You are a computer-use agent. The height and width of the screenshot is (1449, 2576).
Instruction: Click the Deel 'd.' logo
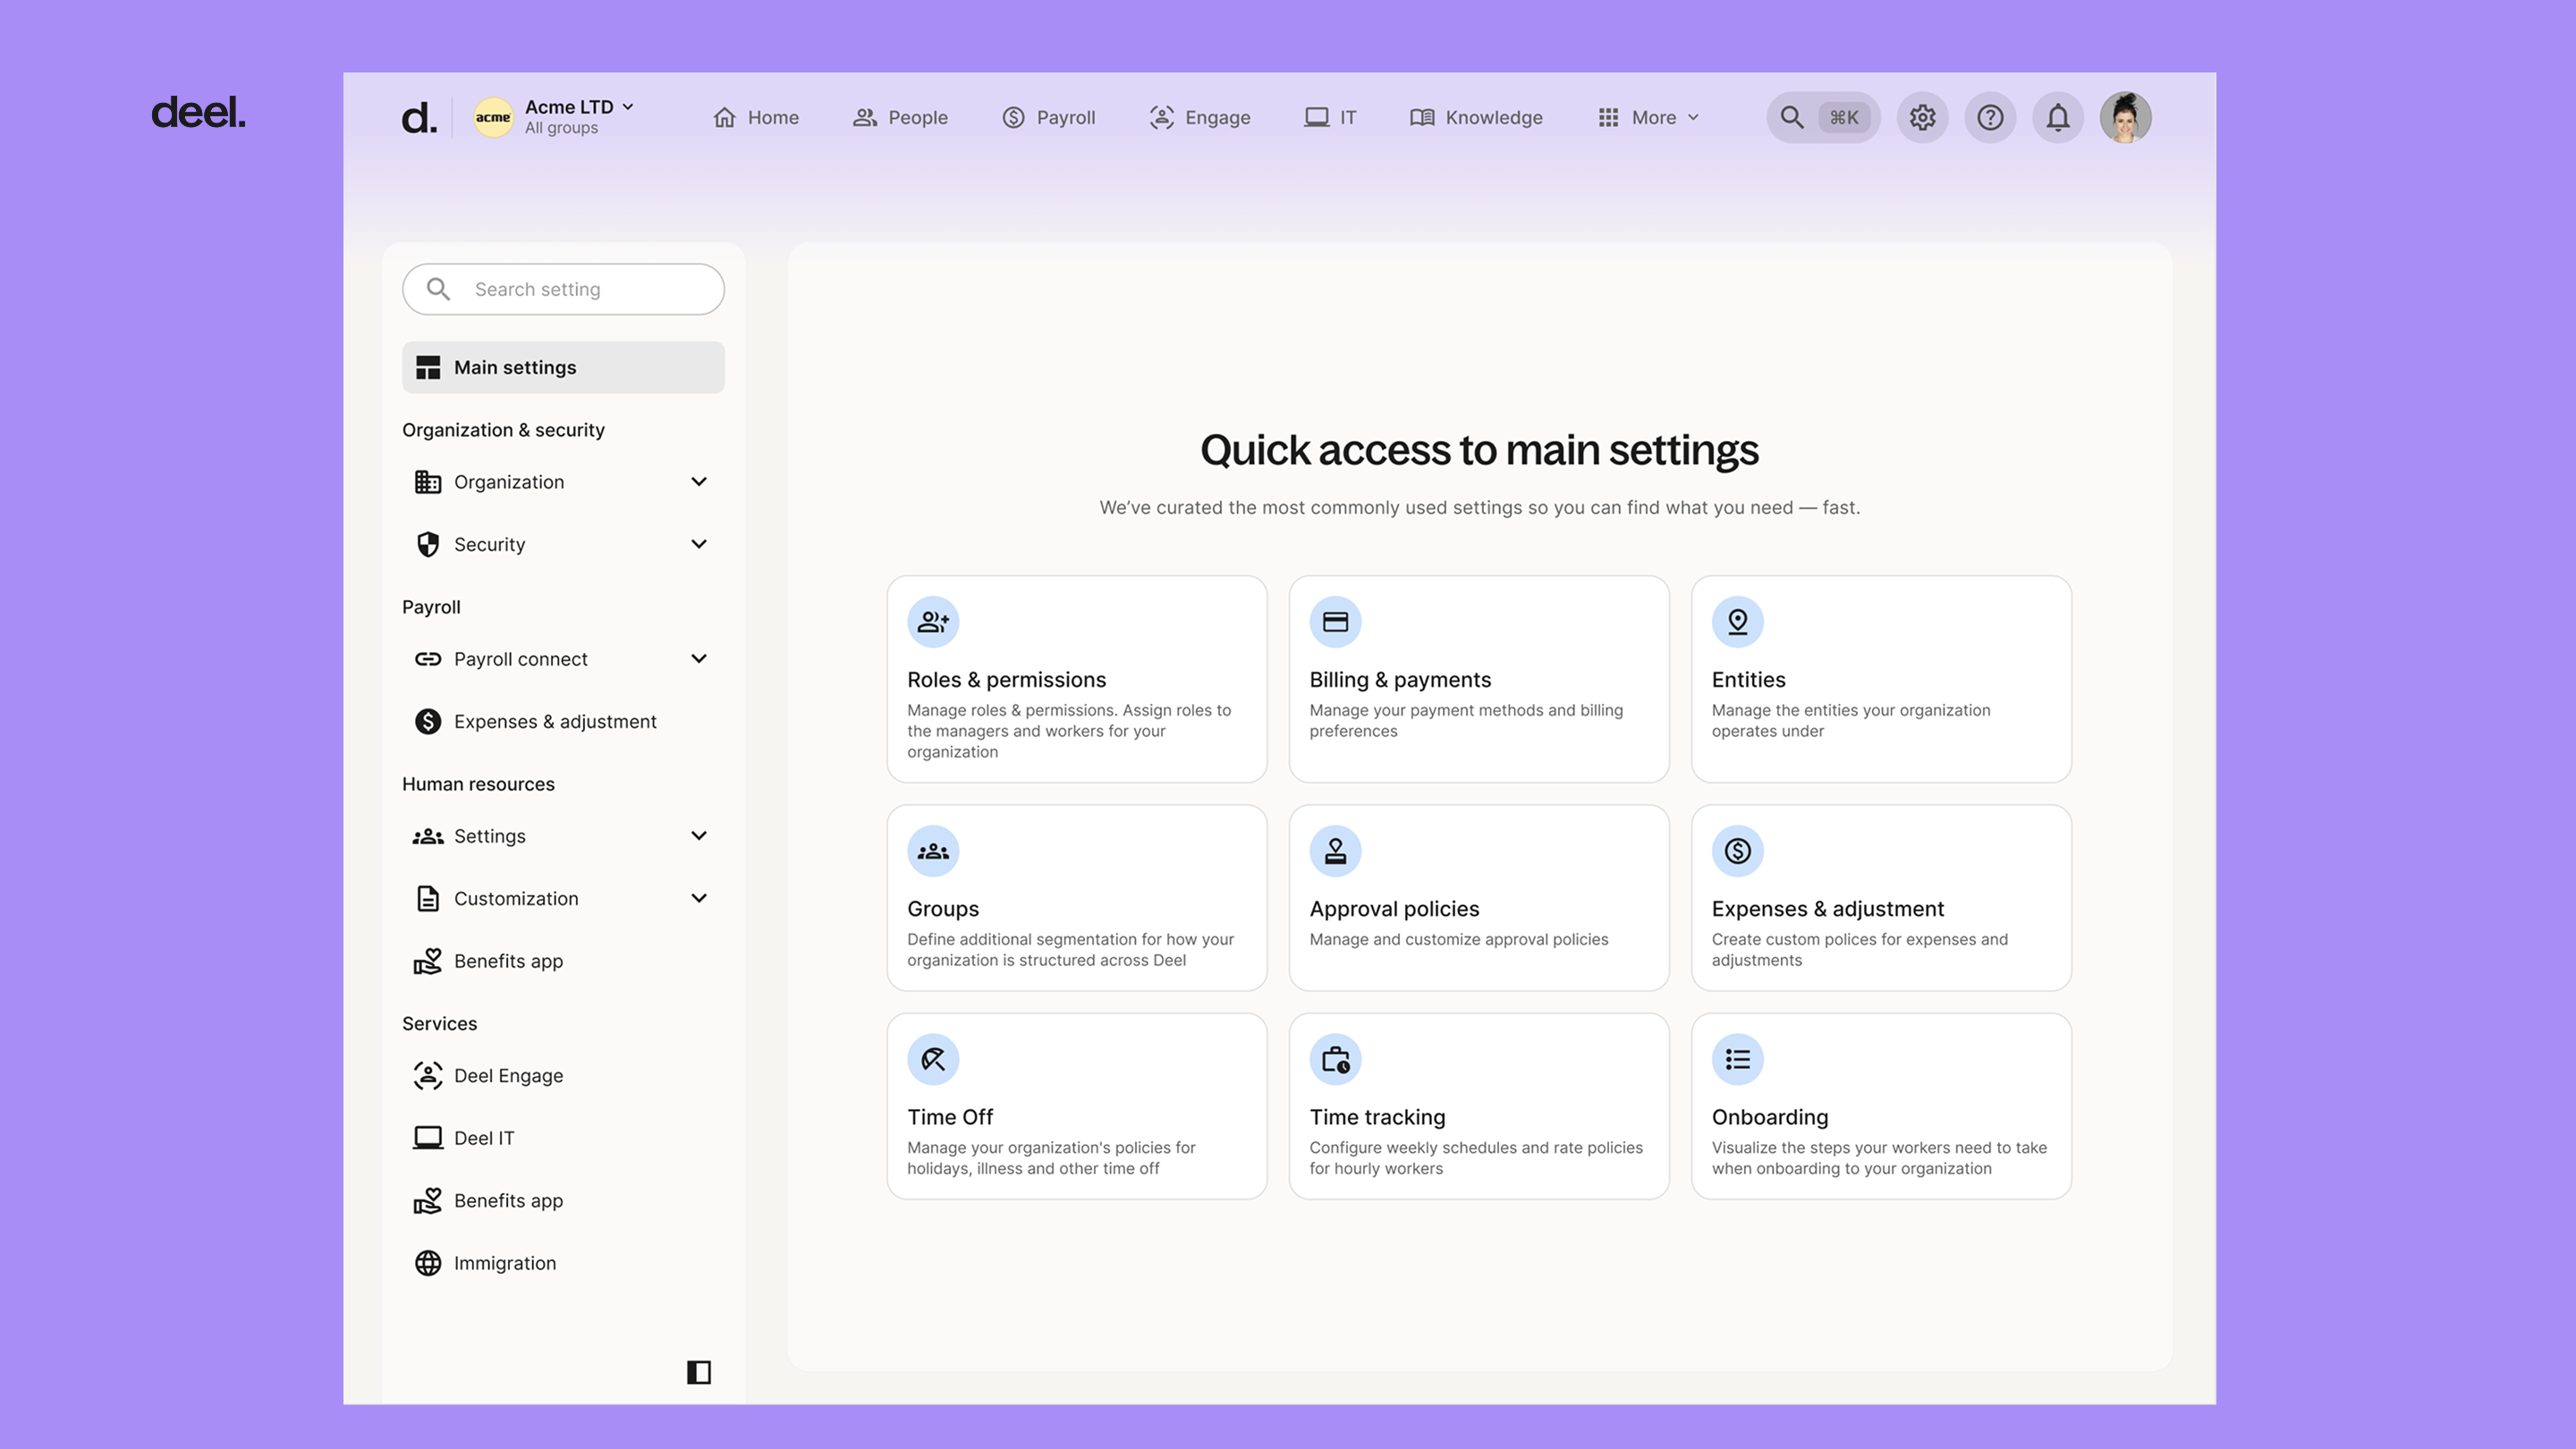419,118
